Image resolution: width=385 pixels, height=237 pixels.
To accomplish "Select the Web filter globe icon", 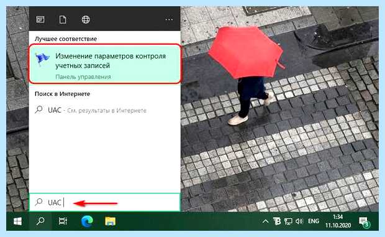I will [86, 19].
